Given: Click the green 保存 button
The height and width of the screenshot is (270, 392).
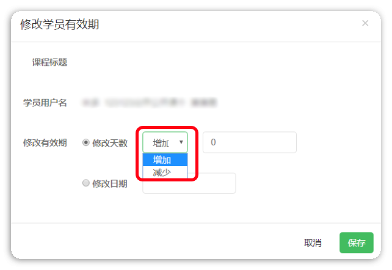Looking at the screenshot, I should pos(357,243).
